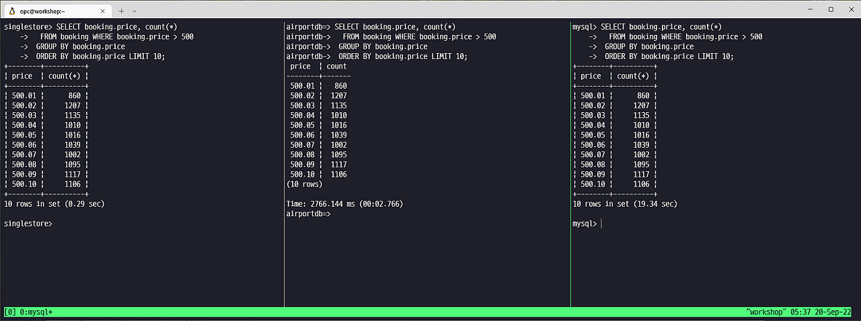Click the SELECT line after singlestore> prompt
This screenshot has width=861, height=321.
click(x=117, y=27)
